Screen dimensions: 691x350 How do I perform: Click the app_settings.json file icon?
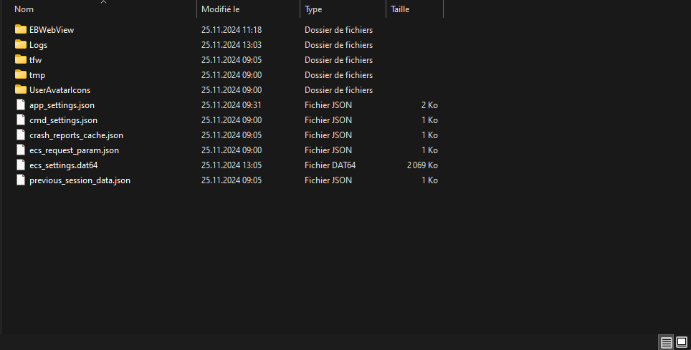point(20,105)
